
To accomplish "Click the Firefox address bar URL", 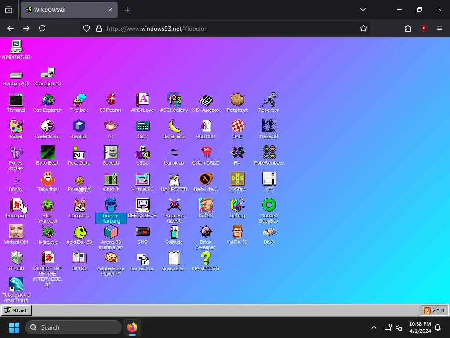I will [x=156, y=29].
